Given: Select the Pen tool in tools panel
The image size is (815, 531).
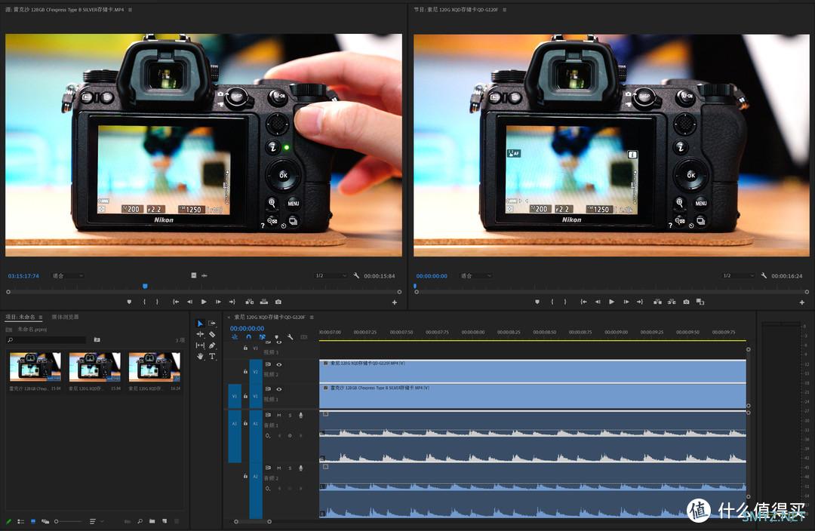Looking at the screenshot, I should click(x=212, y=345).
